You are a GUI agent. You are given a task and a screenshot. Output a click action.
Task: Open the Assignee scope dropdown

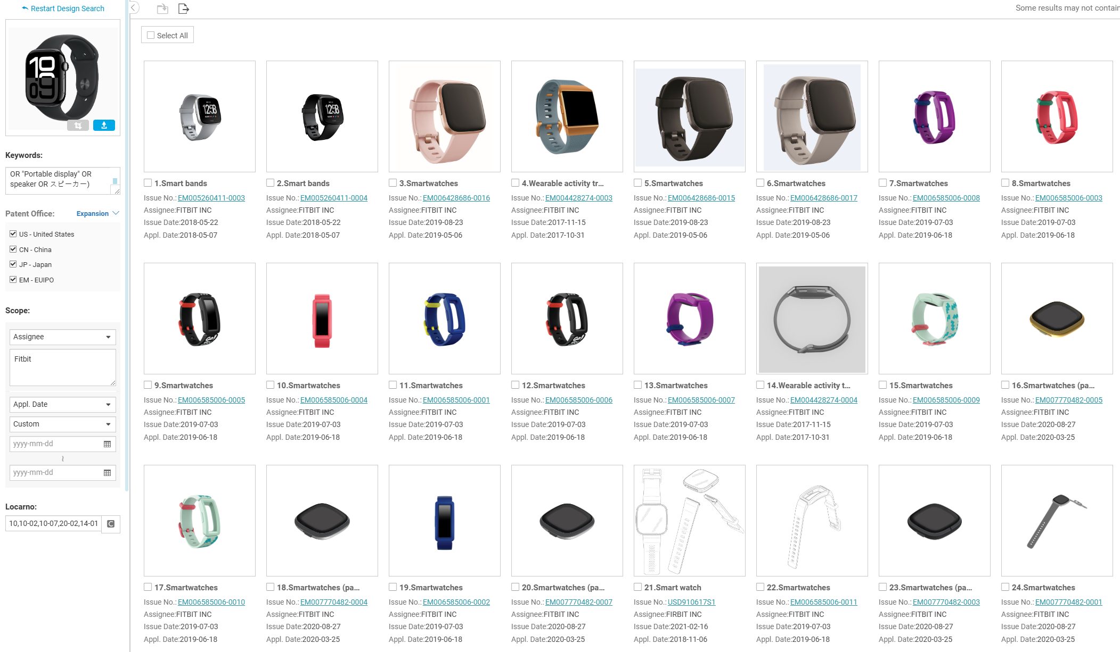pos(63,337)
